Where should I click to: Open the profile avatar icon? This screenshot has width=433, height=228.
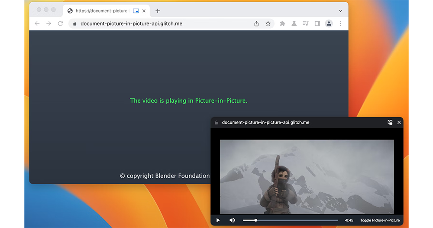click(x=329, y=23)
